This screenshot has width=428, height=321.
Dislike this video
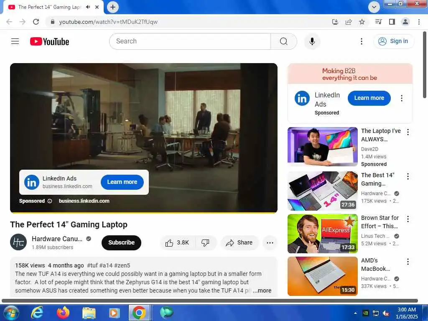tap(205, 243)
